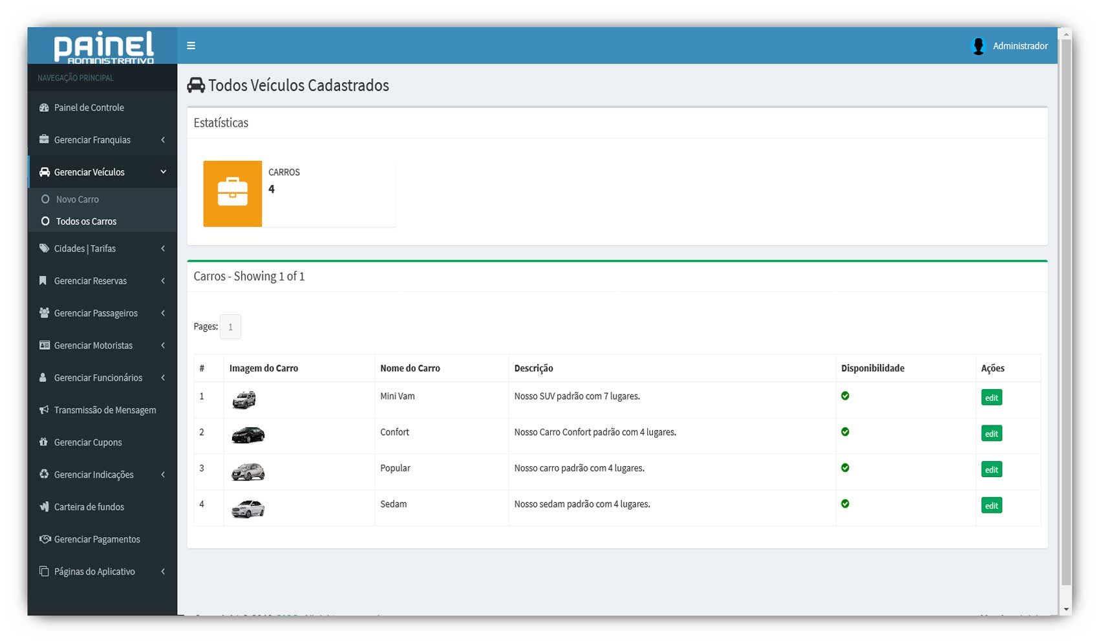Open Painel de Controle menu item
The height and width of the screenshot is (642, 1099).
(102, 107)
